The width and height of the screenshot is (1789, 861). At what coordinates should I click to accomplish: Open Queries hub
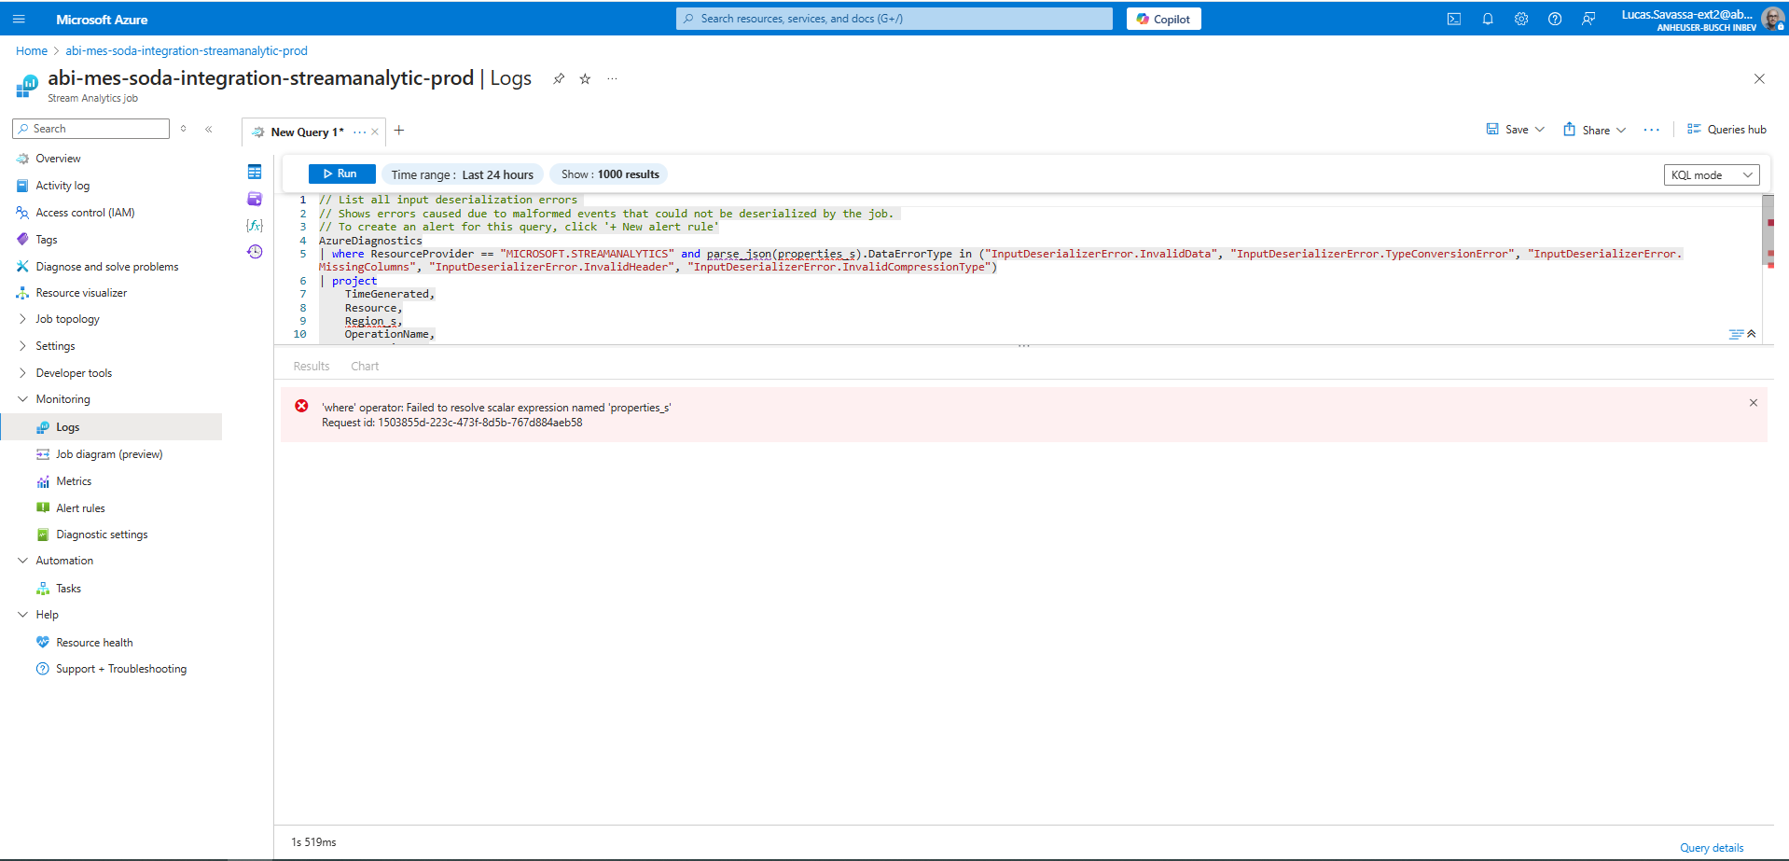pos(1727,130)
